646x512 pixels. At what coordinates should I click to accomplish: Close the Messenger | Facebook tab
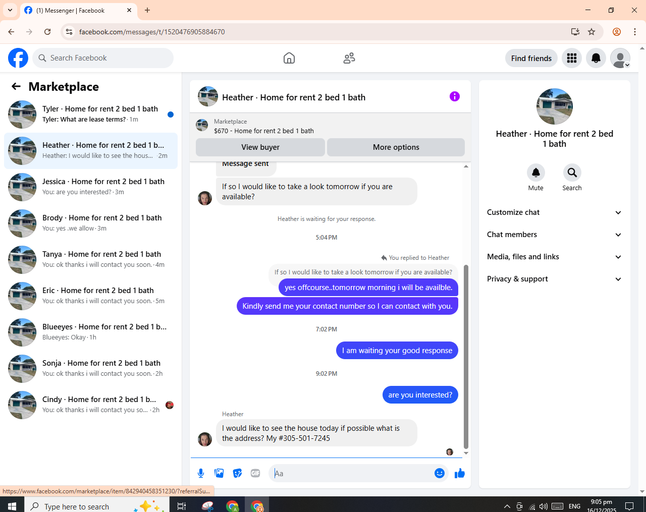tap(129, 10)
